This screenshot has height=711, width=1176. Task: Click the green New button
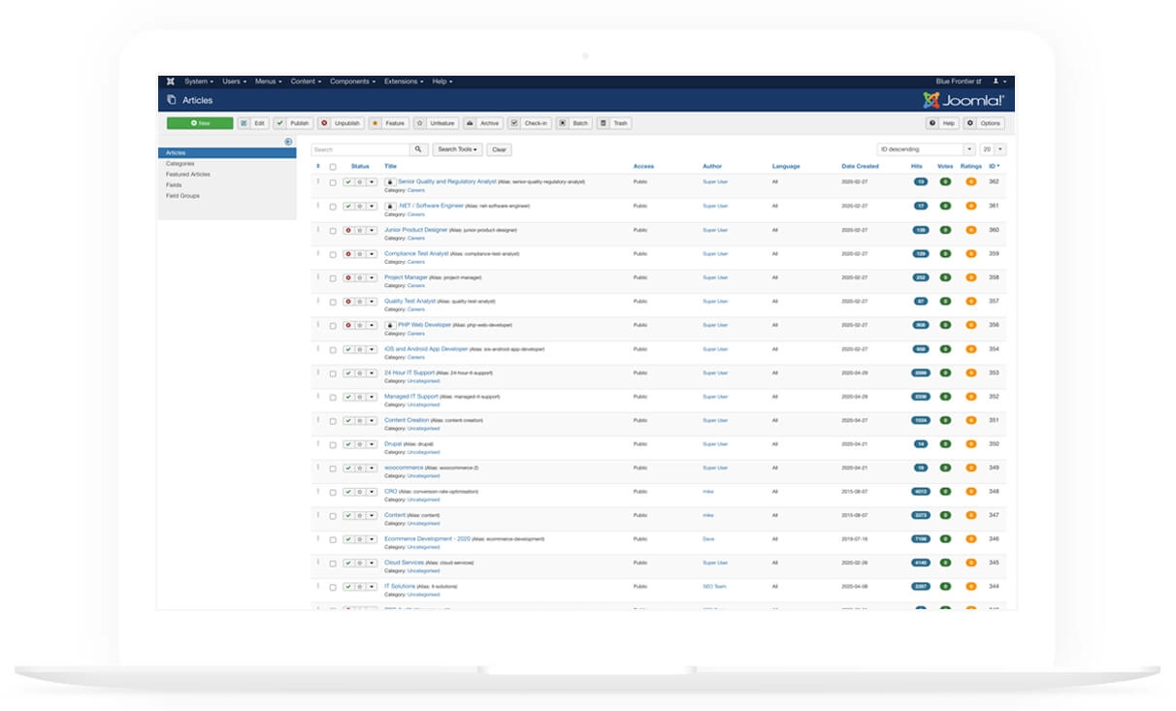[x=200, y=123]
